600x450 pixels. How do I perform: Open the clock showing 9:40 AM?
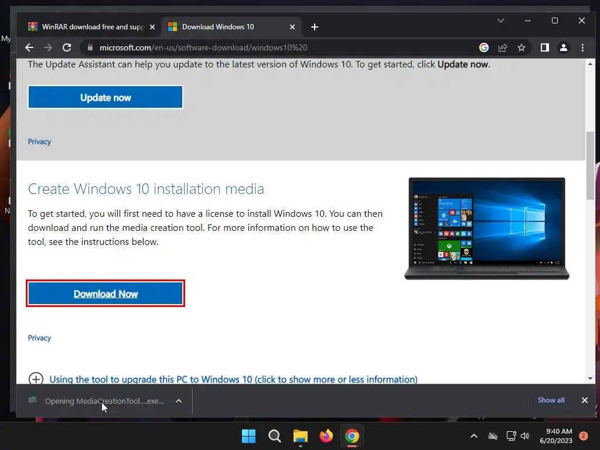(556, 436)
